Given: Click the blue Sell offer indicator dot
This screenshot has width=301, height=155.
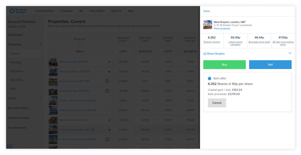Looking at the screenshot, I should pos(209,78).
